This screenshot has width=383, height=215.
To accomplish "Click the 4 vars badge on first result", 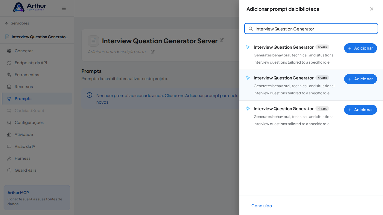I will click(x=322, y=47).
